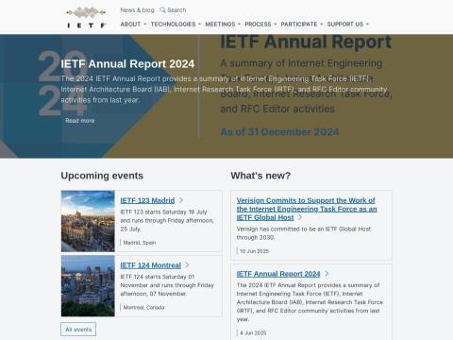Click the Upcoming events heading

pos(102,176)
